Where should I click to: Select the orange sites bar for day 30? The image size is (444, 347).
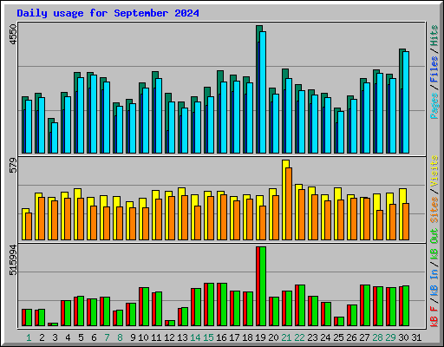[x=406, y=221]
